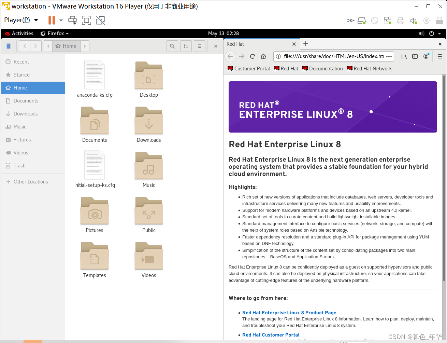Select the Downloads folder in the file grid
The width and height of the screenshot is (447, 343).
149,121
